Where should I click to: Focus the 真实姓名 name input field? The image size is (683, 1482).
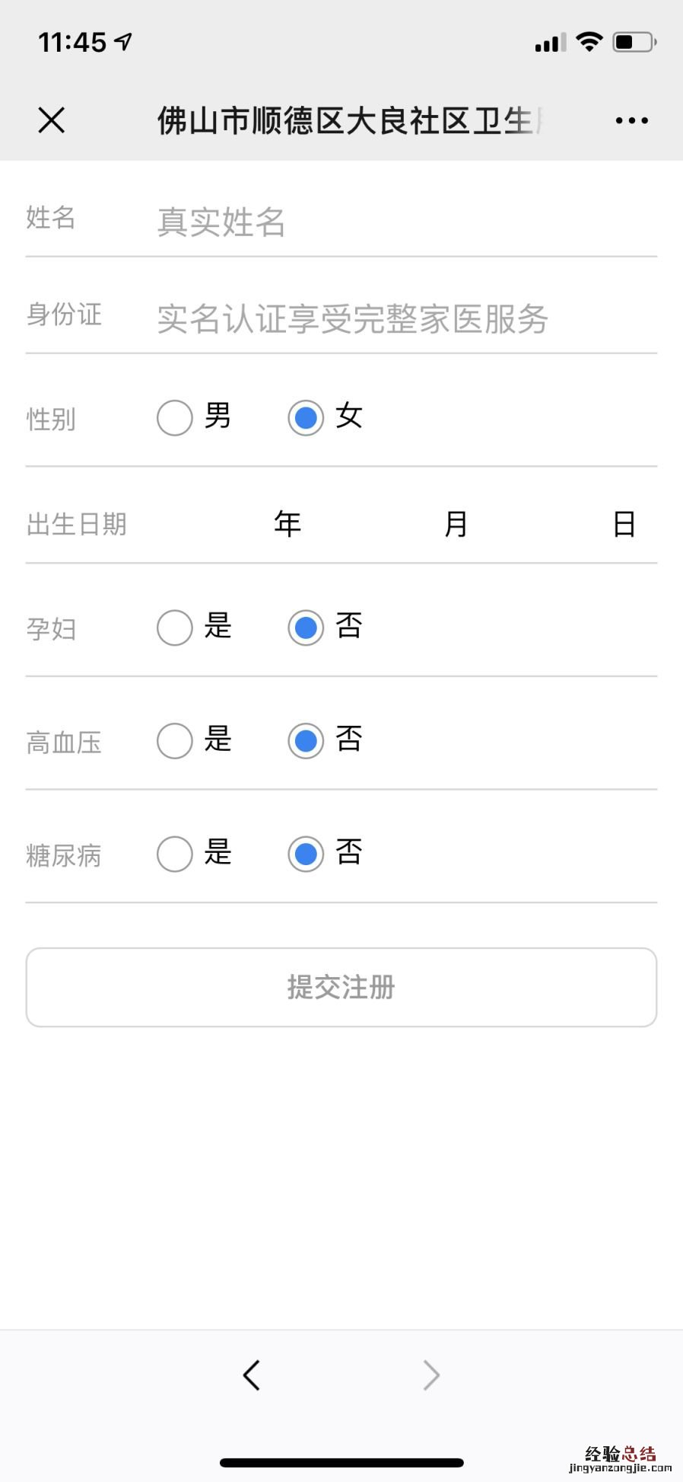[403, 222]
